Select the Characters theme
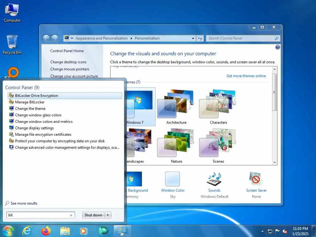Image resolution: width=316 pixels, height=237 pixels. [218, 107]
